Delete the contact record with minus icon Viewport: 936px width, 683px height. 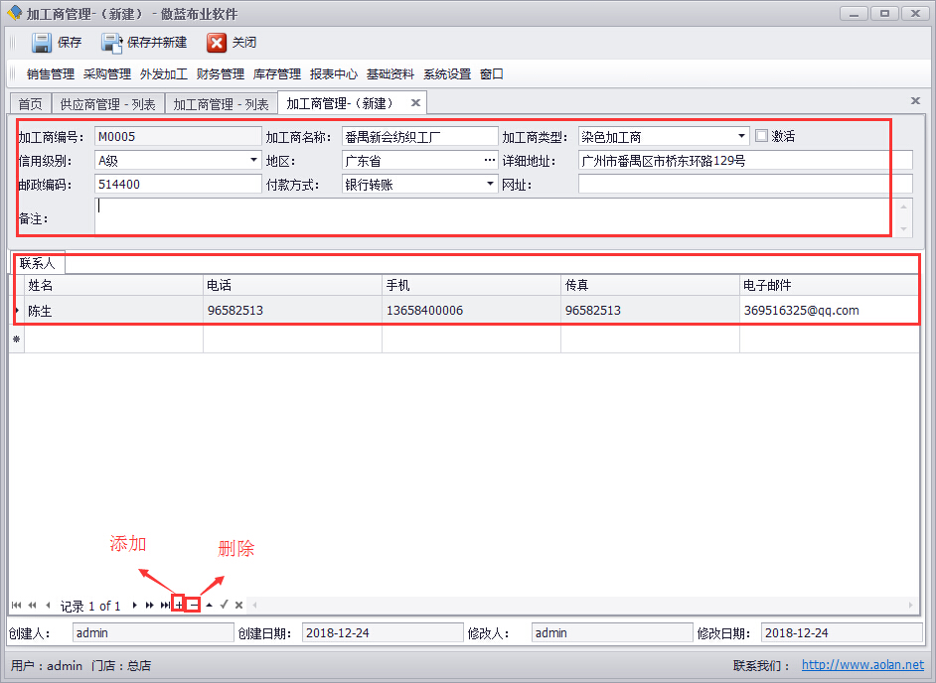pyautogui.click(x=194, y=605)
